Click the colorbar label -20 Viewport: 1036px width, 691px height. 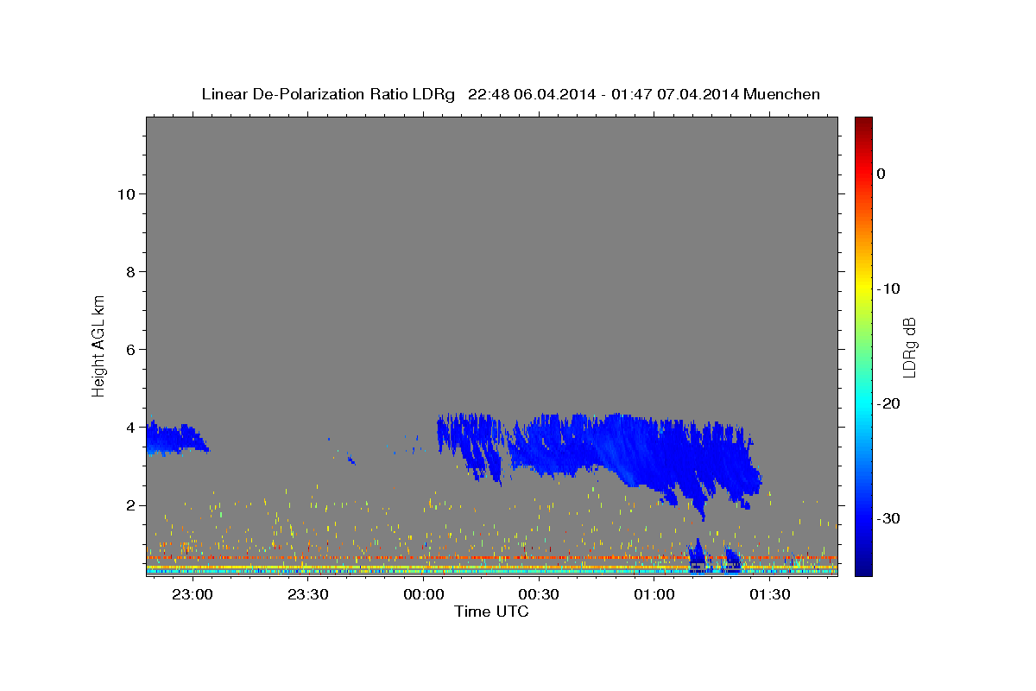(x=889, y=403)
